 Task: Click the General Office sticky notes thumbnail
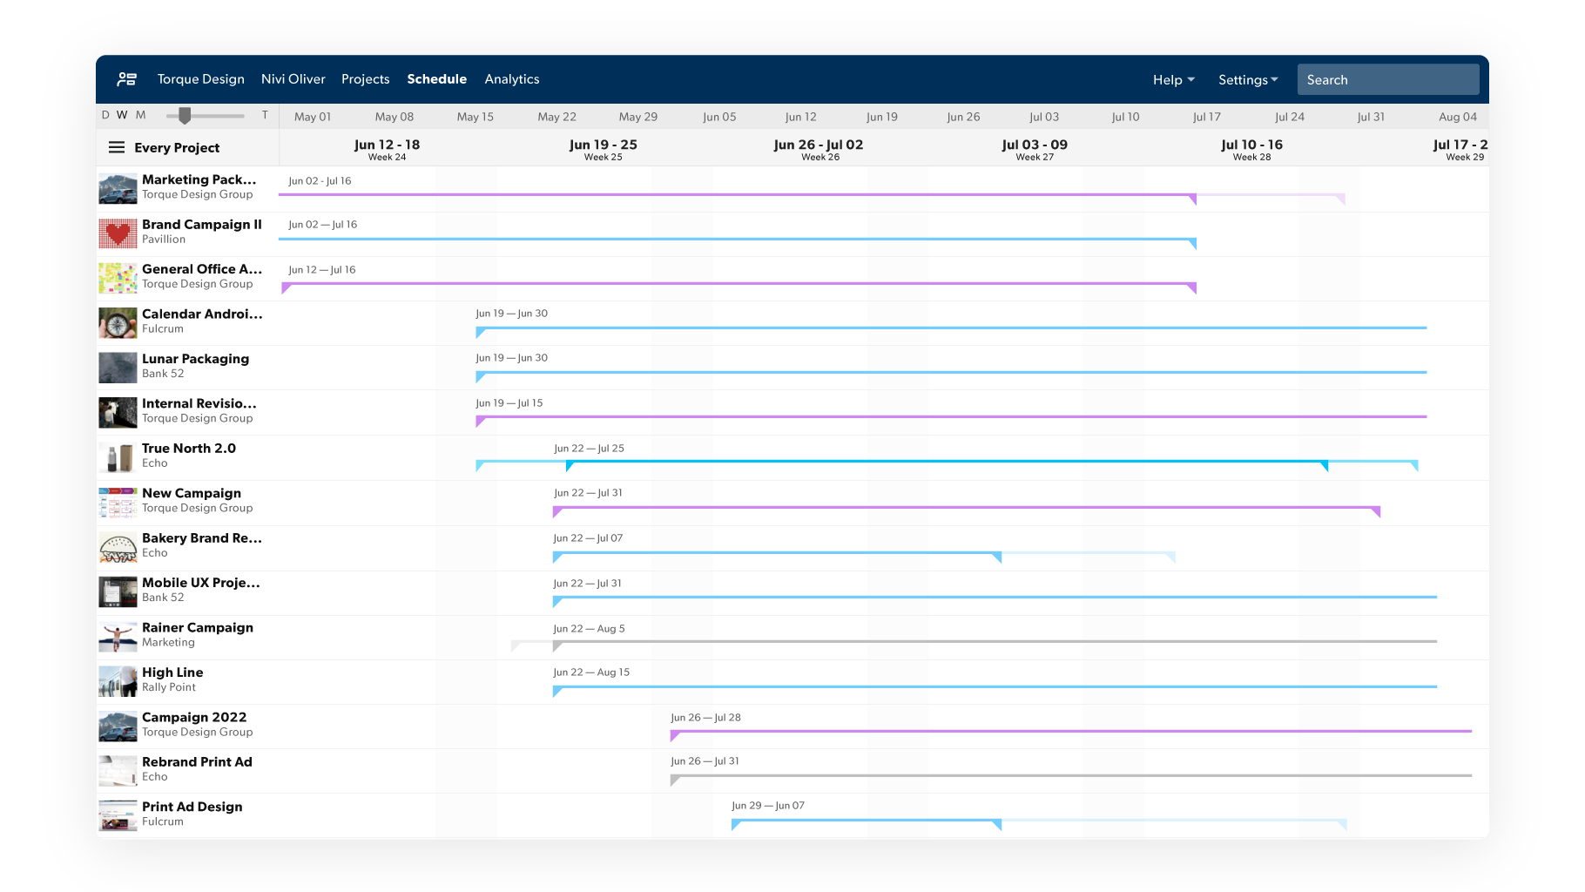pyautogui.click(x=118, y=278)
